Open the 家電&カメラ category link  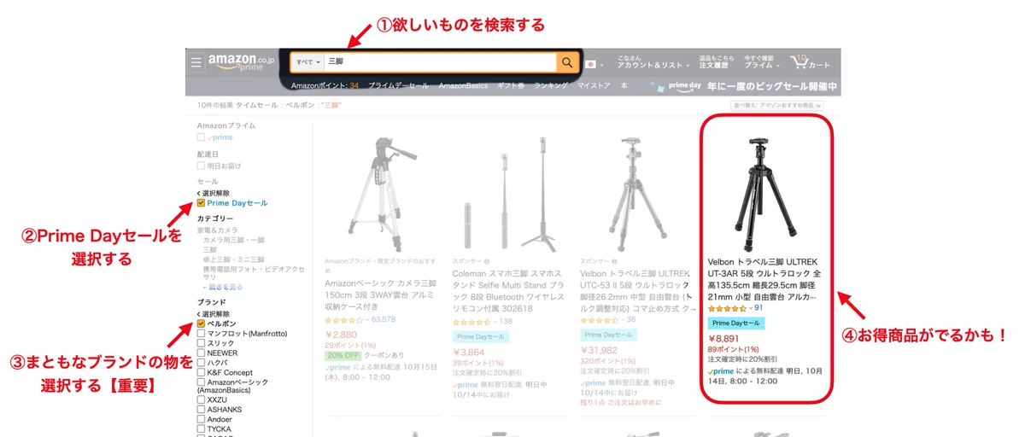(x=217, y=230)
